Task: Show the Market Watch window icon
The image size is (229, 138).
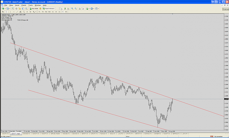Action: coord(13,9)
